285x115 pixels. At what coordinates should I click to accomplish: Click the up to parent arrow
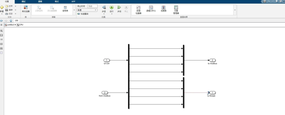[11, 21]
